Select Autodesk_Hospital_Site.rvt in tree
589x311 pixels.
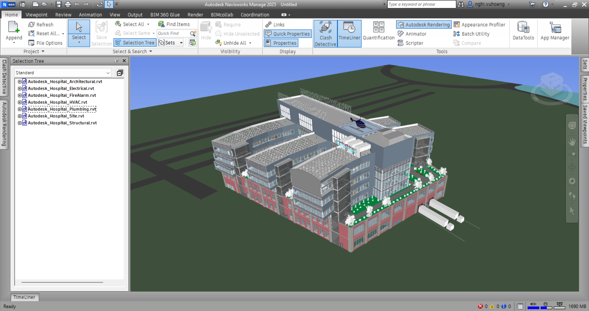[x=56, y=116]
